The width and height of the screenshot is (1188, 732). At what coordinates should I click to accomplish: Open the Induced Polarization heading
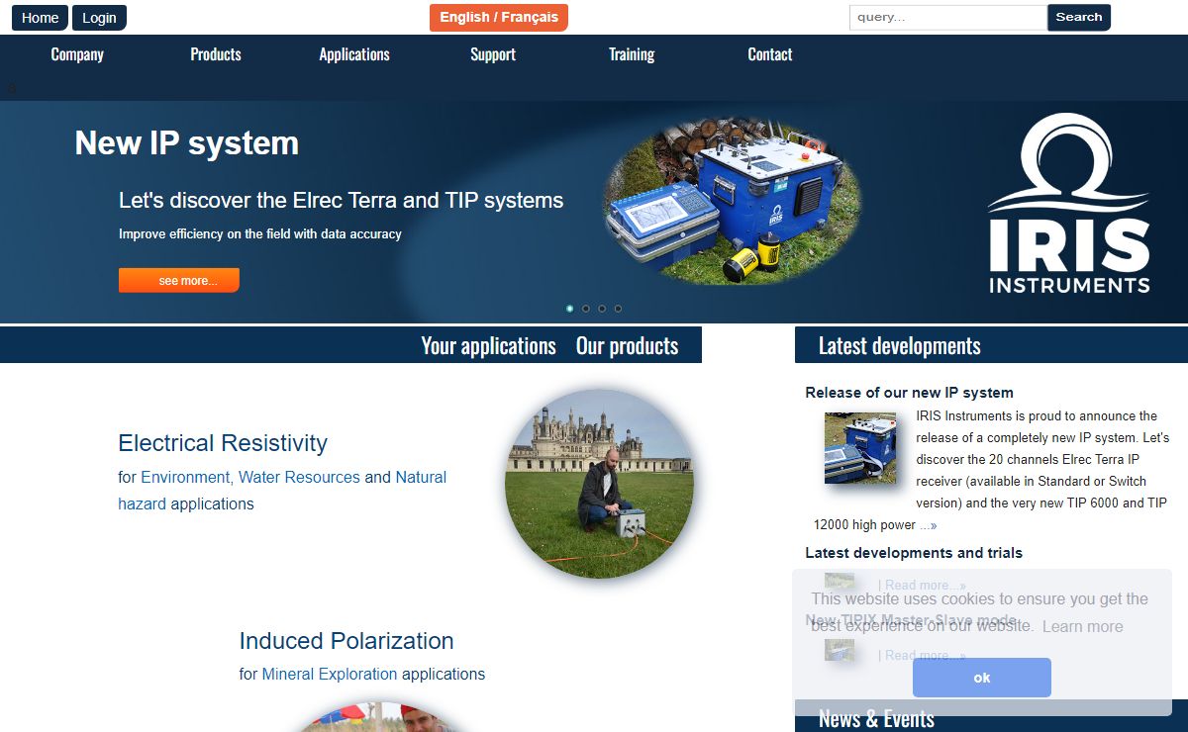click(x=346, y=641)
